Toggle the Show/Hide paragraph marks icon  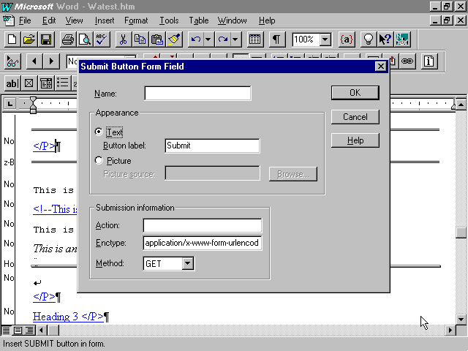pos(277,39)
